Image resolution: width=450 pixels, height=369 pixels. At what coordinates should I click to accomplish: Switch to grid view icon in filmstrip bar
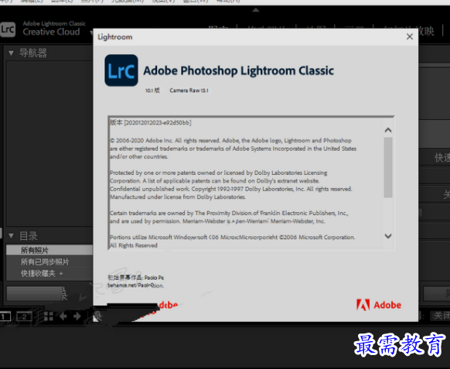point(49,316)
